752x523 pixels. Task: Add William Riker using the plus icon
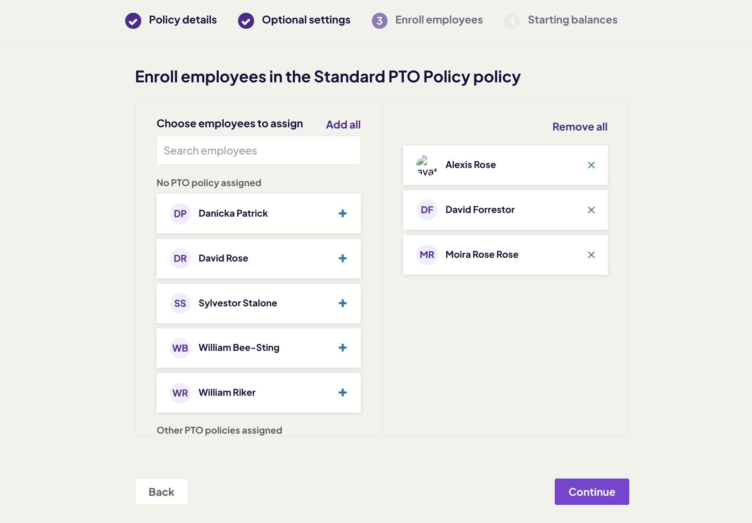tap(342, 392)
